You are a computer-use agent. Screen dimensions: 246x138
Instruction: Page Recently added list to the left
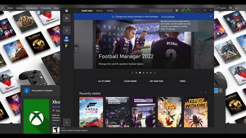click(x=201, y=92)
